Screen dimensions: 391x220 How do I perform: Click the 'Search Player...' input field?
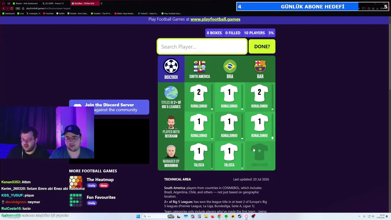coord(202,46)
